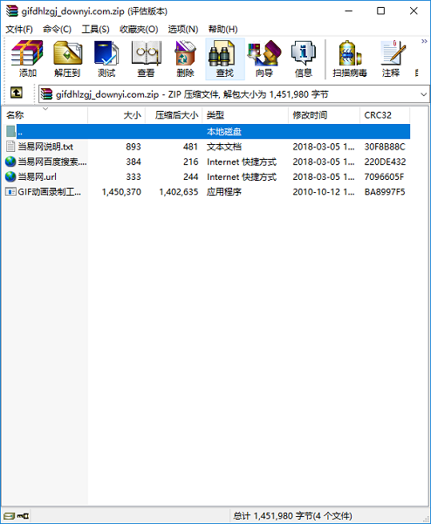Click the WinRAR icon in title bar
This screenshot has width=431, height=524.
pyautogui.click(x=12, y=11)
